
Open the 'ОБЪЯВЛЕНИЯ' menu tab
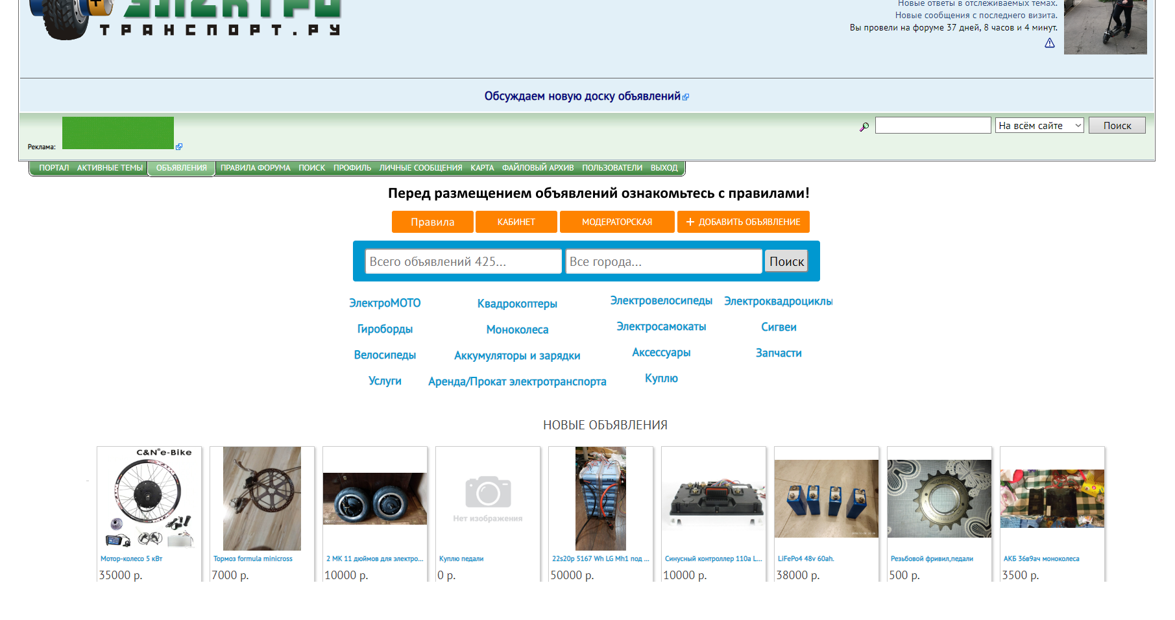point(181,168)
